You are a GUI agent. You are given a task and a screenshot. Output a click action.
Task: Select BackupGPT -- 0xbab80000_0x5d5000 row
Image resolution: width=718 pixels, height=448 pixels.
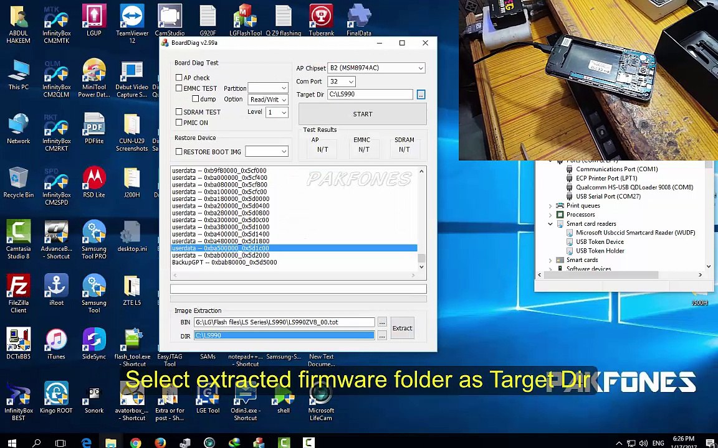[224, 263]
